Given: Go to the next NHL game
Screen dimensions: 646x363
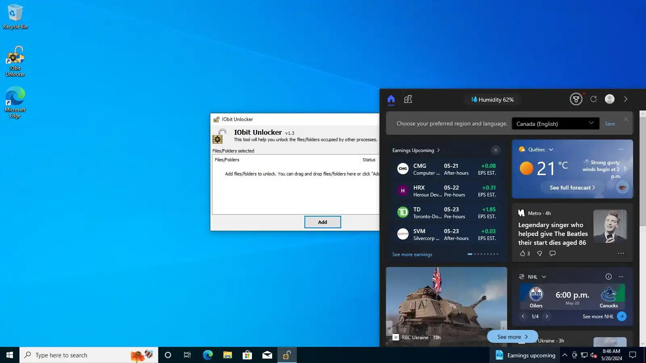Looking at the screenshot, I should click(x=547, y=316).
